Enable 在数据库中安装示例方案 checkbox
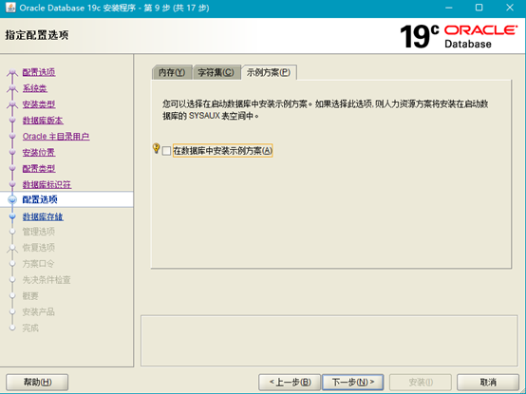 coord(166,151)
